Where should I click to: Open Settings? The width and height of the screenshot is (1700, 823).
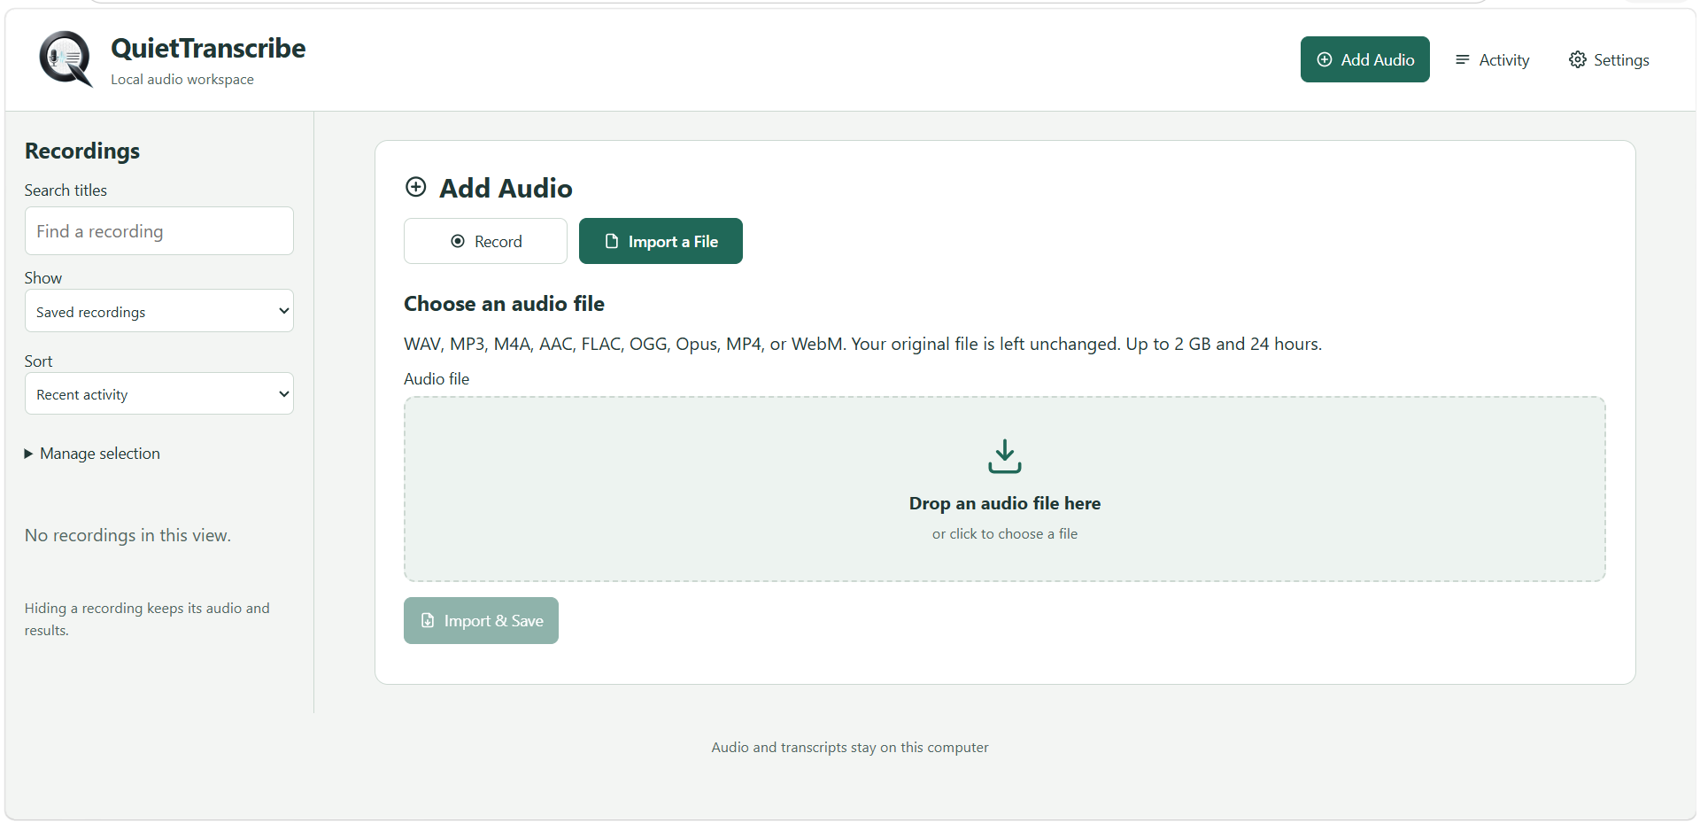1609,59
